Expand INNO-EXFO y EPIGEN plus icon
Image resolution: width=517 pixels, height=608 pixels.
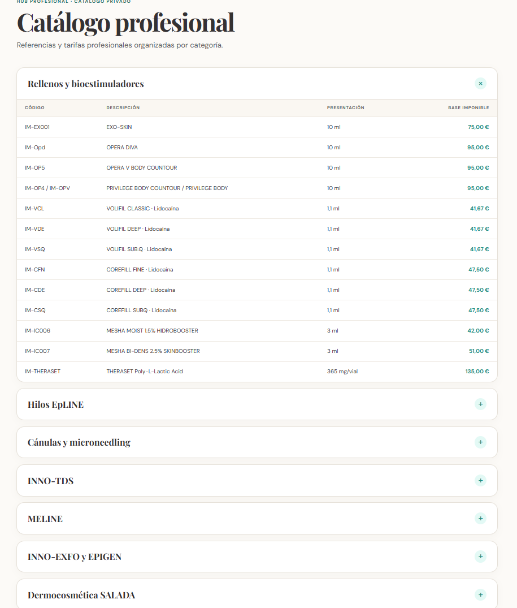[x=480, y=557]
